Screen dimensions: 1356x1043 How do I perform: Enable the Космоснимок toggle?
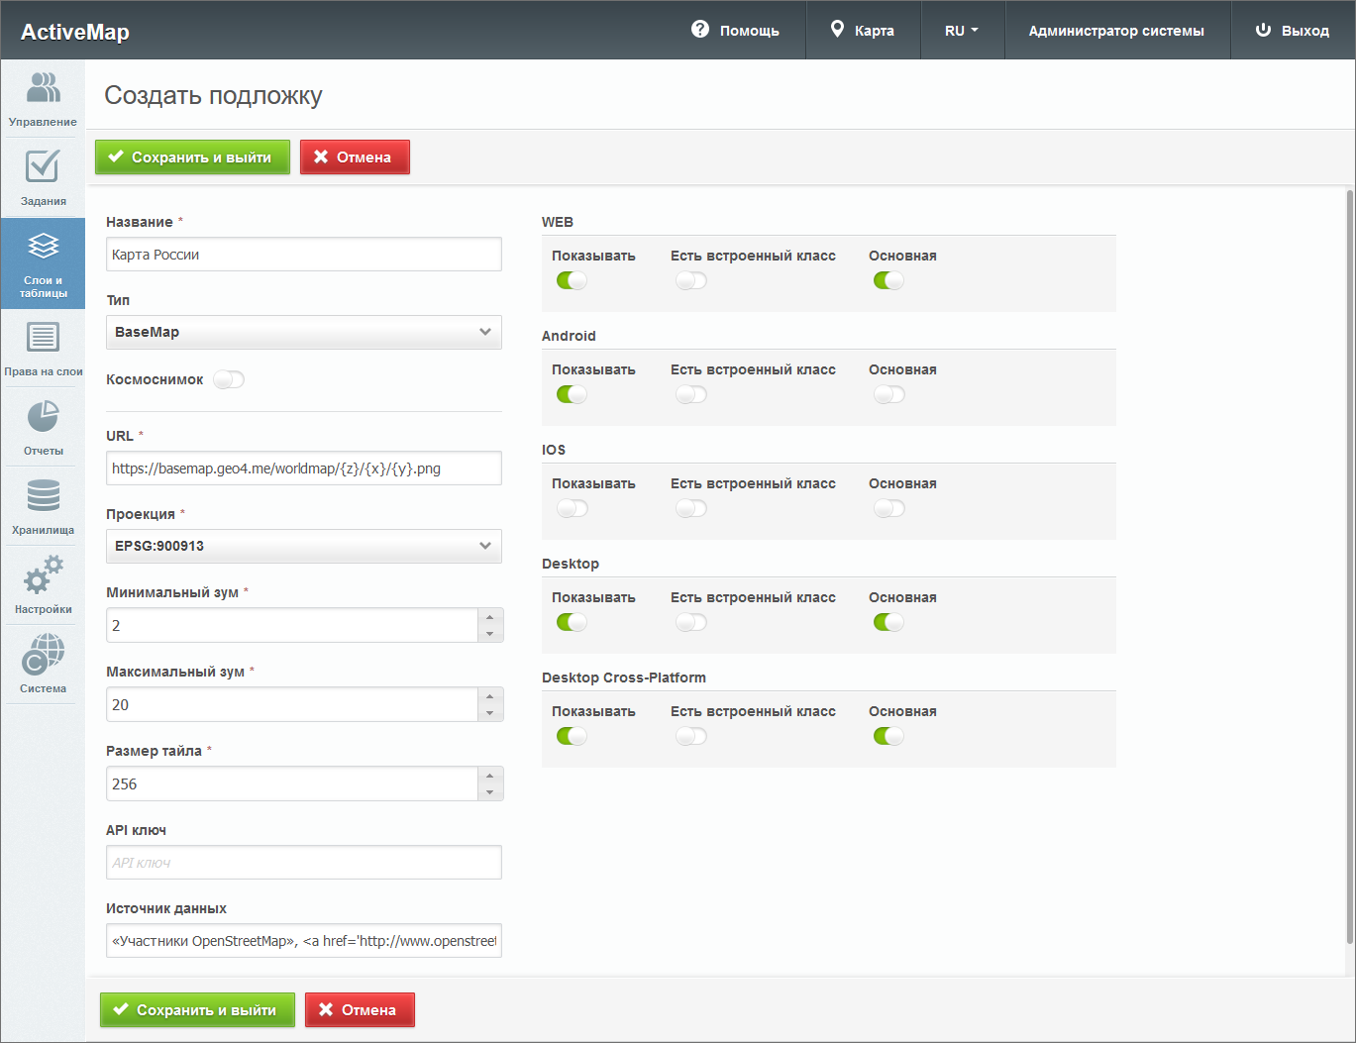point(229,379)
